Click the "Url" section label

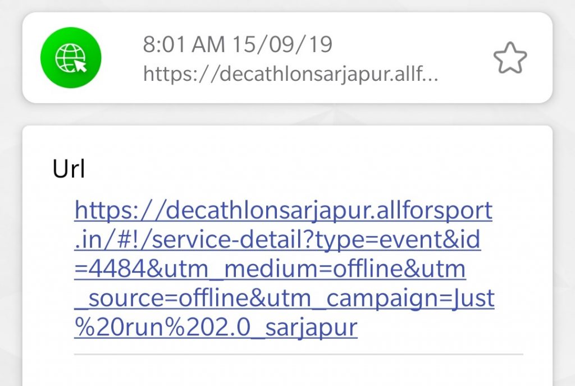click(69, 169)
